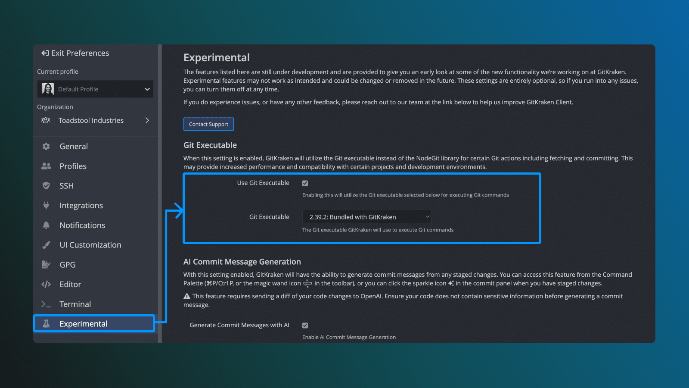Select the Integrations plug icon
The height and width of the screenshot is (388, 689).
(46, 205)
